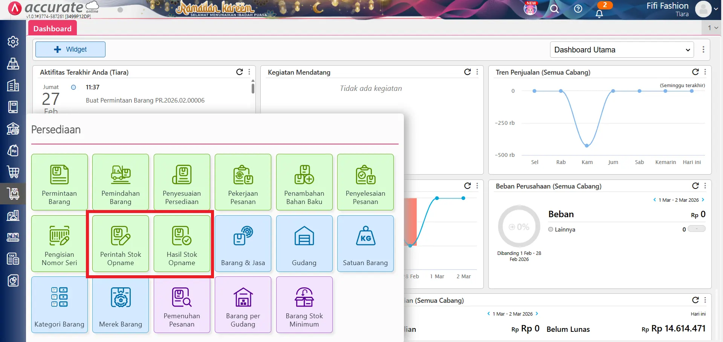Open shopping cart module in sidebar
Viewport: 723px width, 342px height.
click(x=13, y=172)
